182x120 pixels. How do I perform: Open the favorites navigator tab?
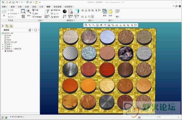(x=11, y=26)
